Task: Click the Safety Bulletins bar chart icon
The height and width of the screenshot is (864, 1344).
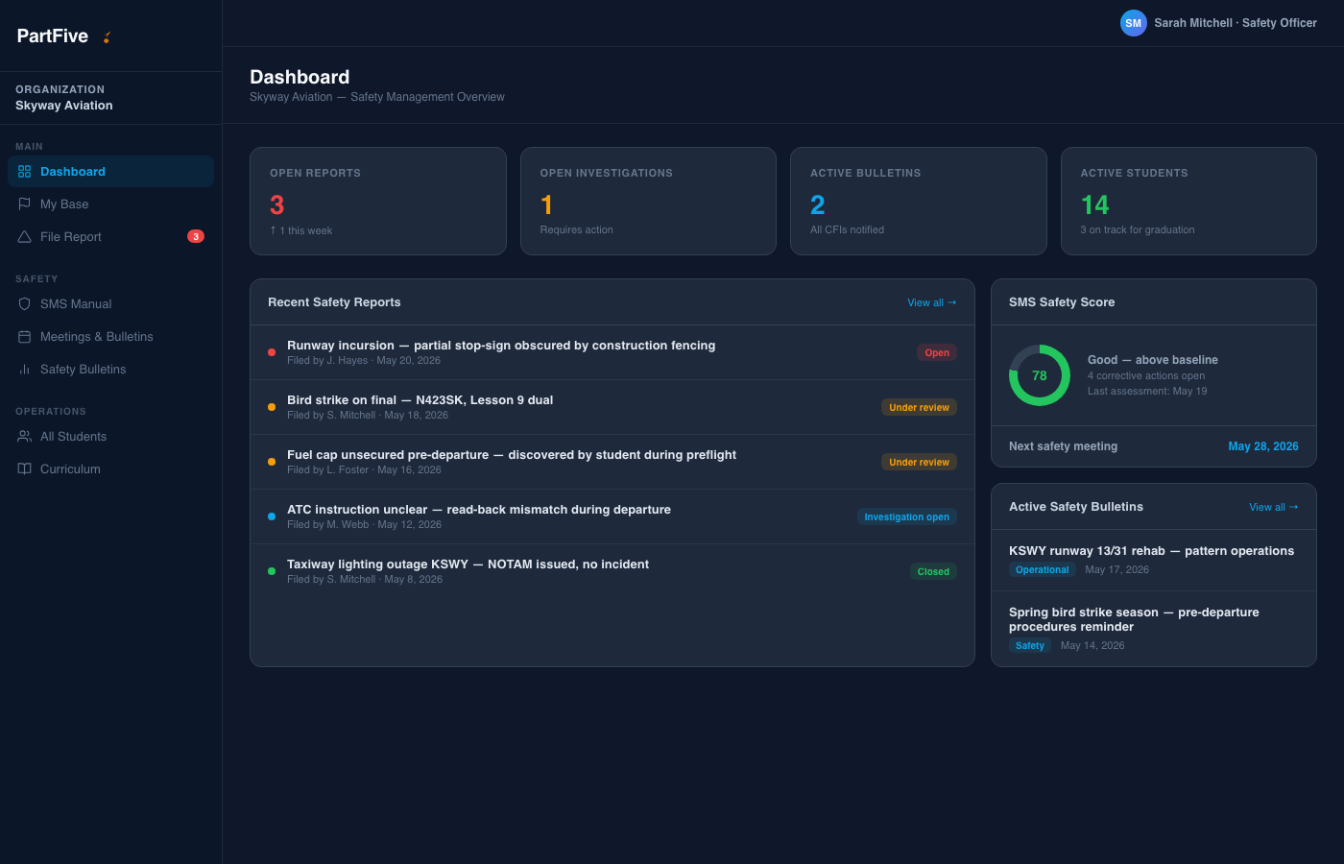Action: (25, 370)
